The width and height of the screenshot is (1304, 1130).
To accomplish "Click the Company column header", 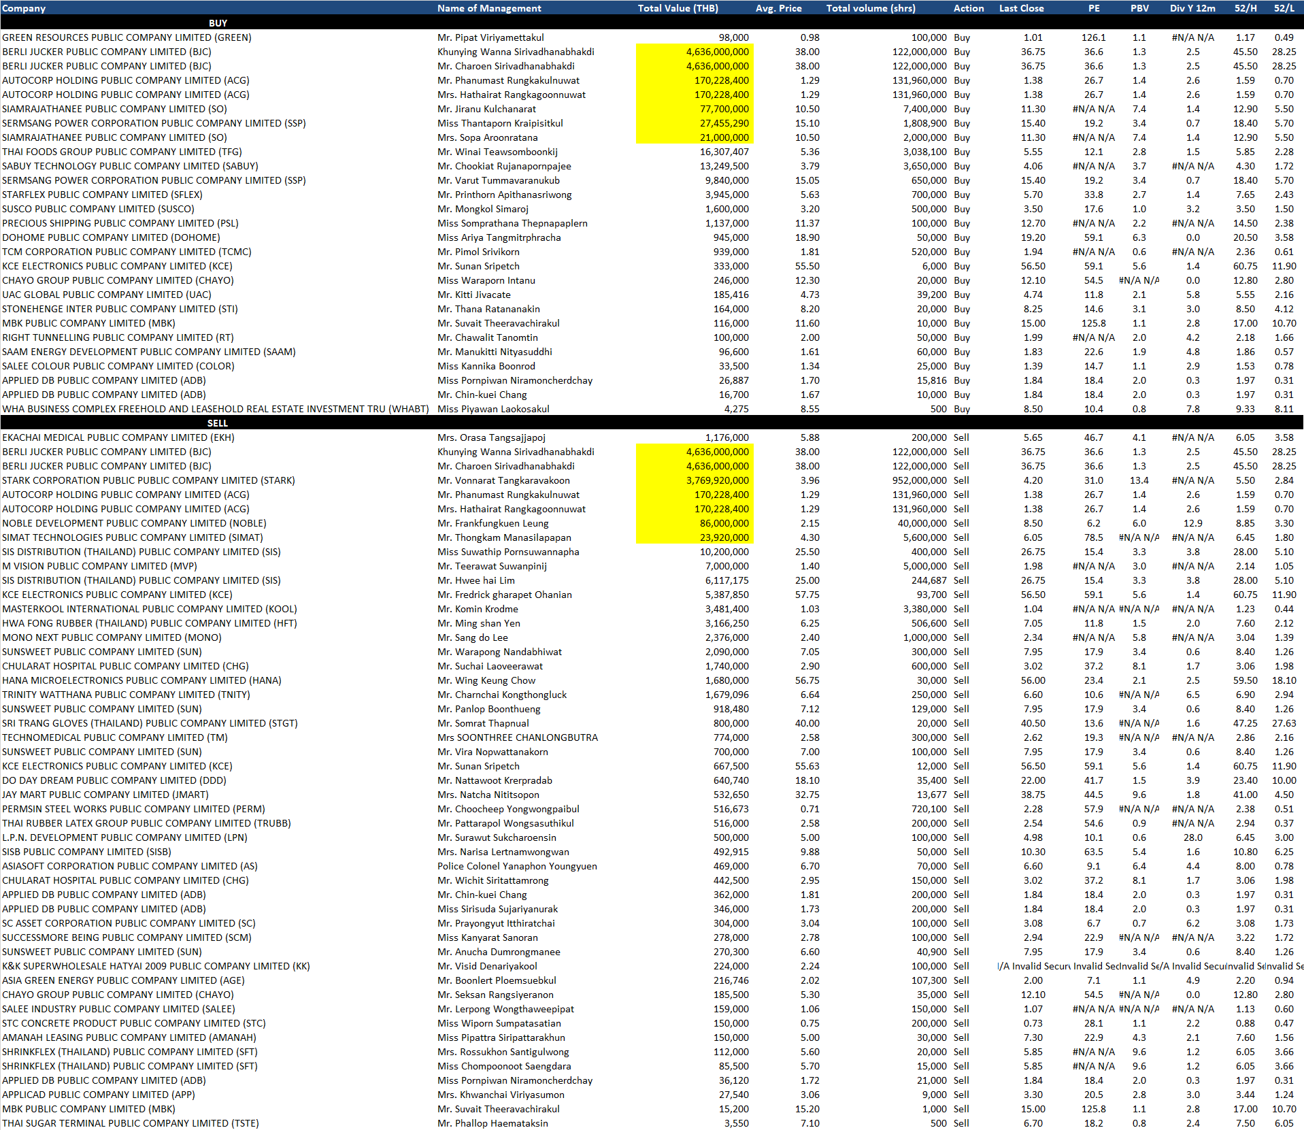I will pyautogui.click(x=24, y=8).
